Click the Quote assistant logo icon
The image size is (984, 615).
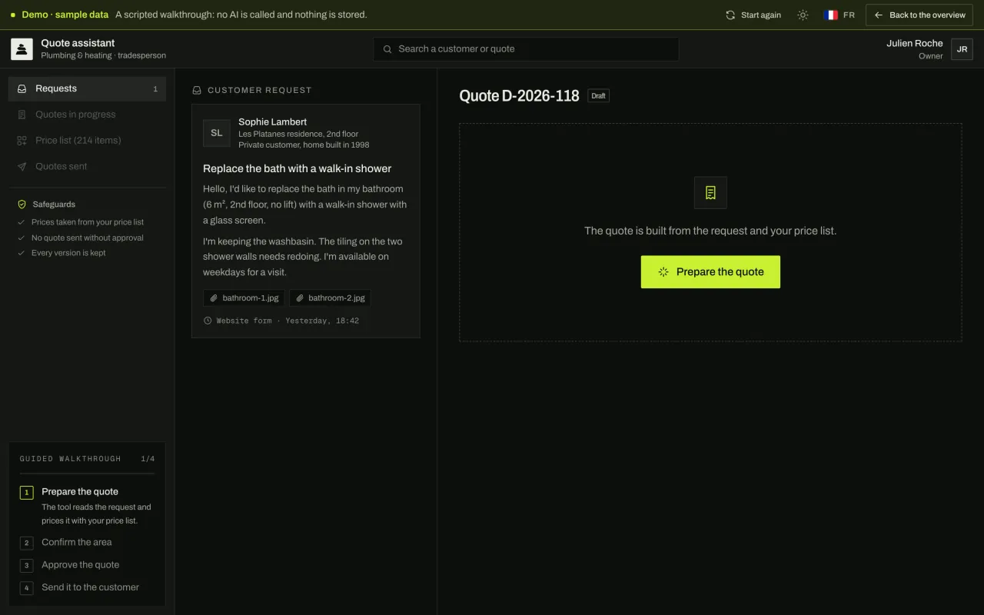pyautogui.click(x=22, y=49)
